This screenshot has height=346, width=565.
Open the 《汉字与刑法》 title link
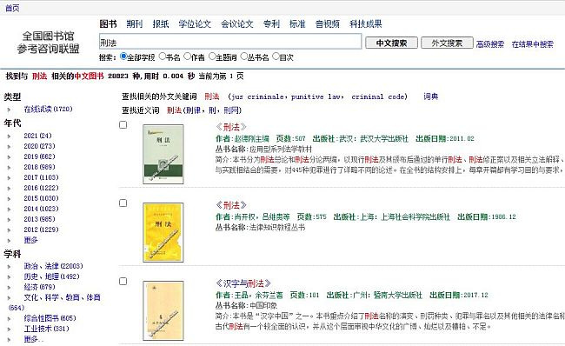[x=243, y=283]
